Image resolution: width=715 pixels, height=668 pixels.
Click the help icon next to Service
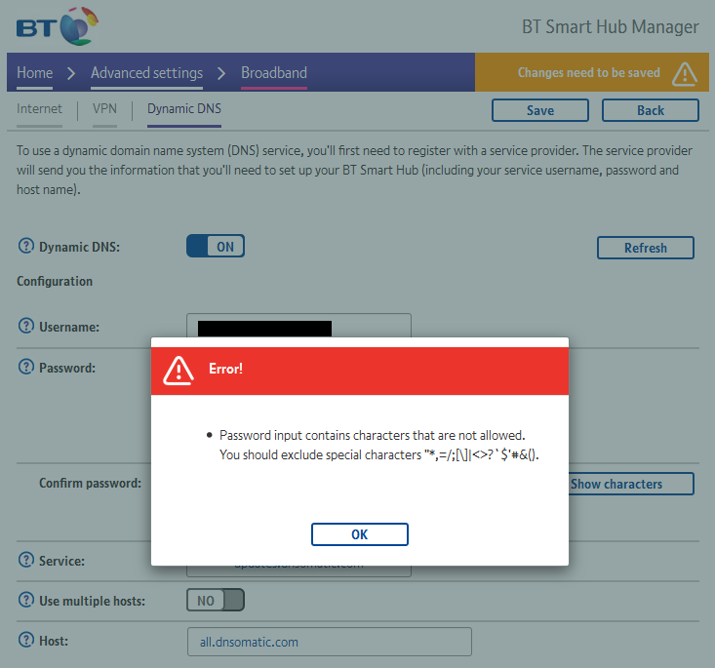point(26,561)
